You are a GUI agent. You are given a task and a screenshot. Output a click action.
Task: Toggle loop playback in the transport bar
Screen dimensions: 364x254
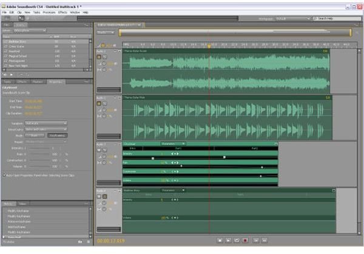coord(237,240)
